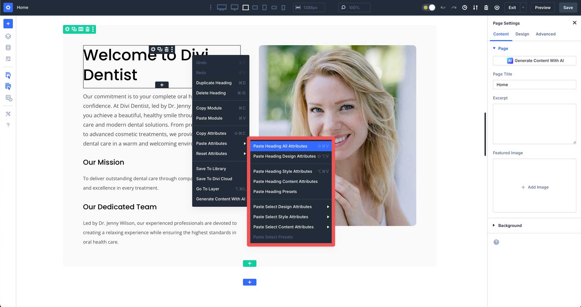The image size is (581, 307).
Task: Open Divi help via the question mark icon
Action: (8, 125)
